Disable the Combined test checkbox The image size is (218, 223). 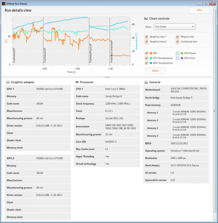point(177,41)
